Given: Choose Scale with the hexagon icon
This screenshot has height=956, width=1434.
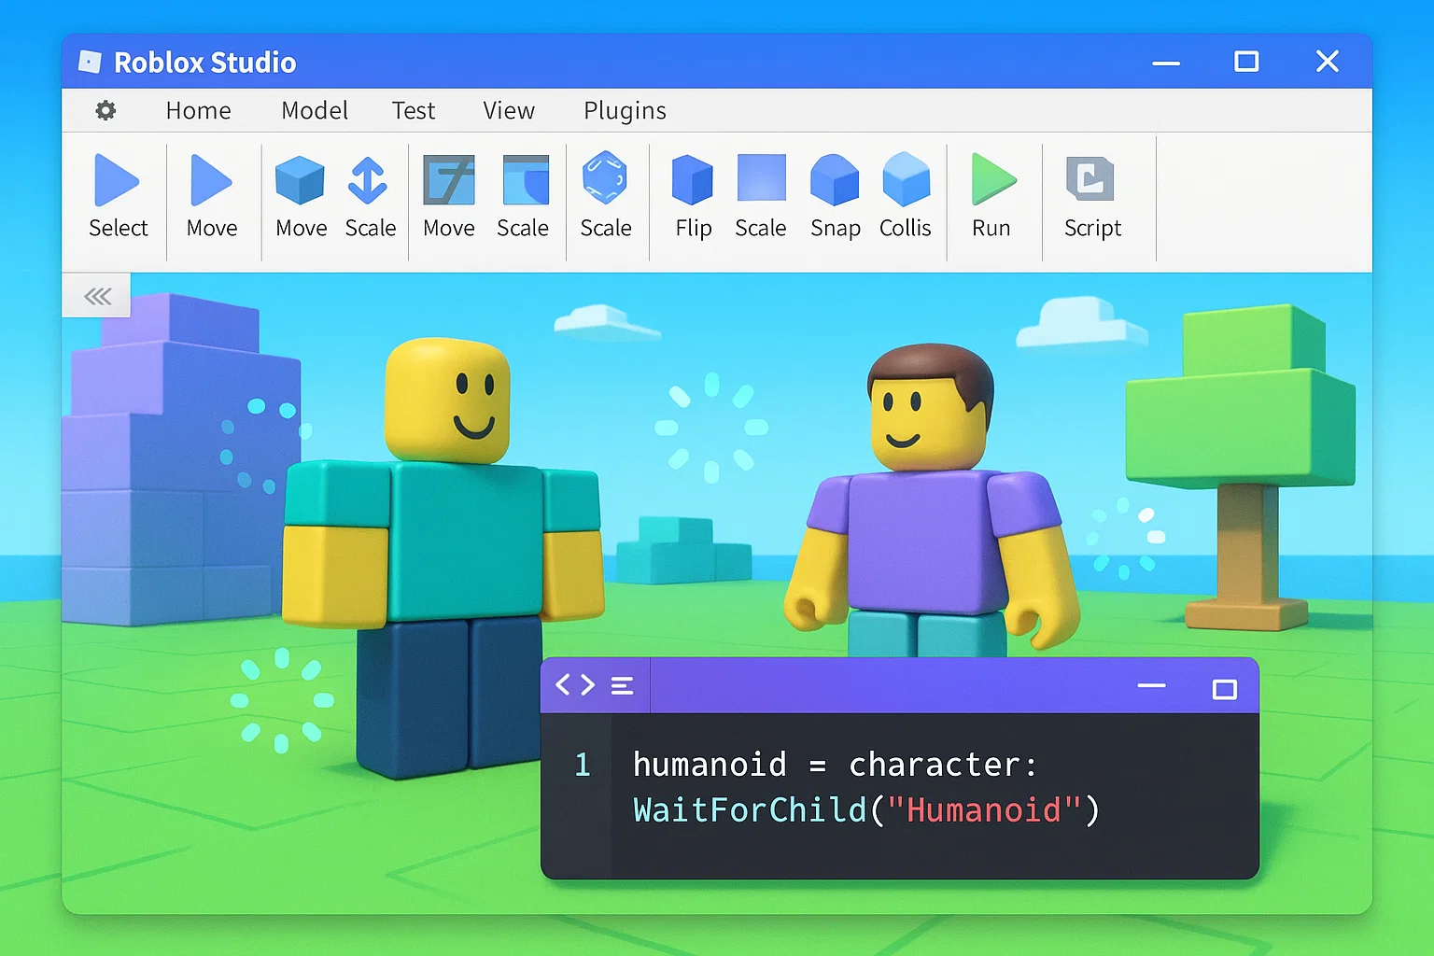Looking at the screenshot, I should (x=605, y=177).
